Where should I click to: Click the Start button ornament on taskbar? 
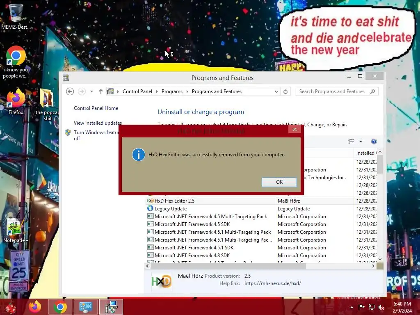pyautogui.click(x=11, y=307)
